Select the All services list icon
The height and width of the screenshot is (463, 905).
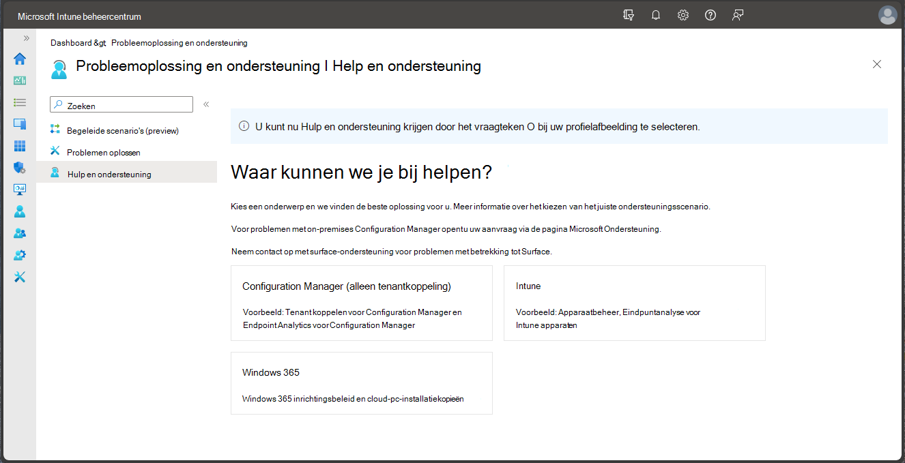tap(20, 102)
